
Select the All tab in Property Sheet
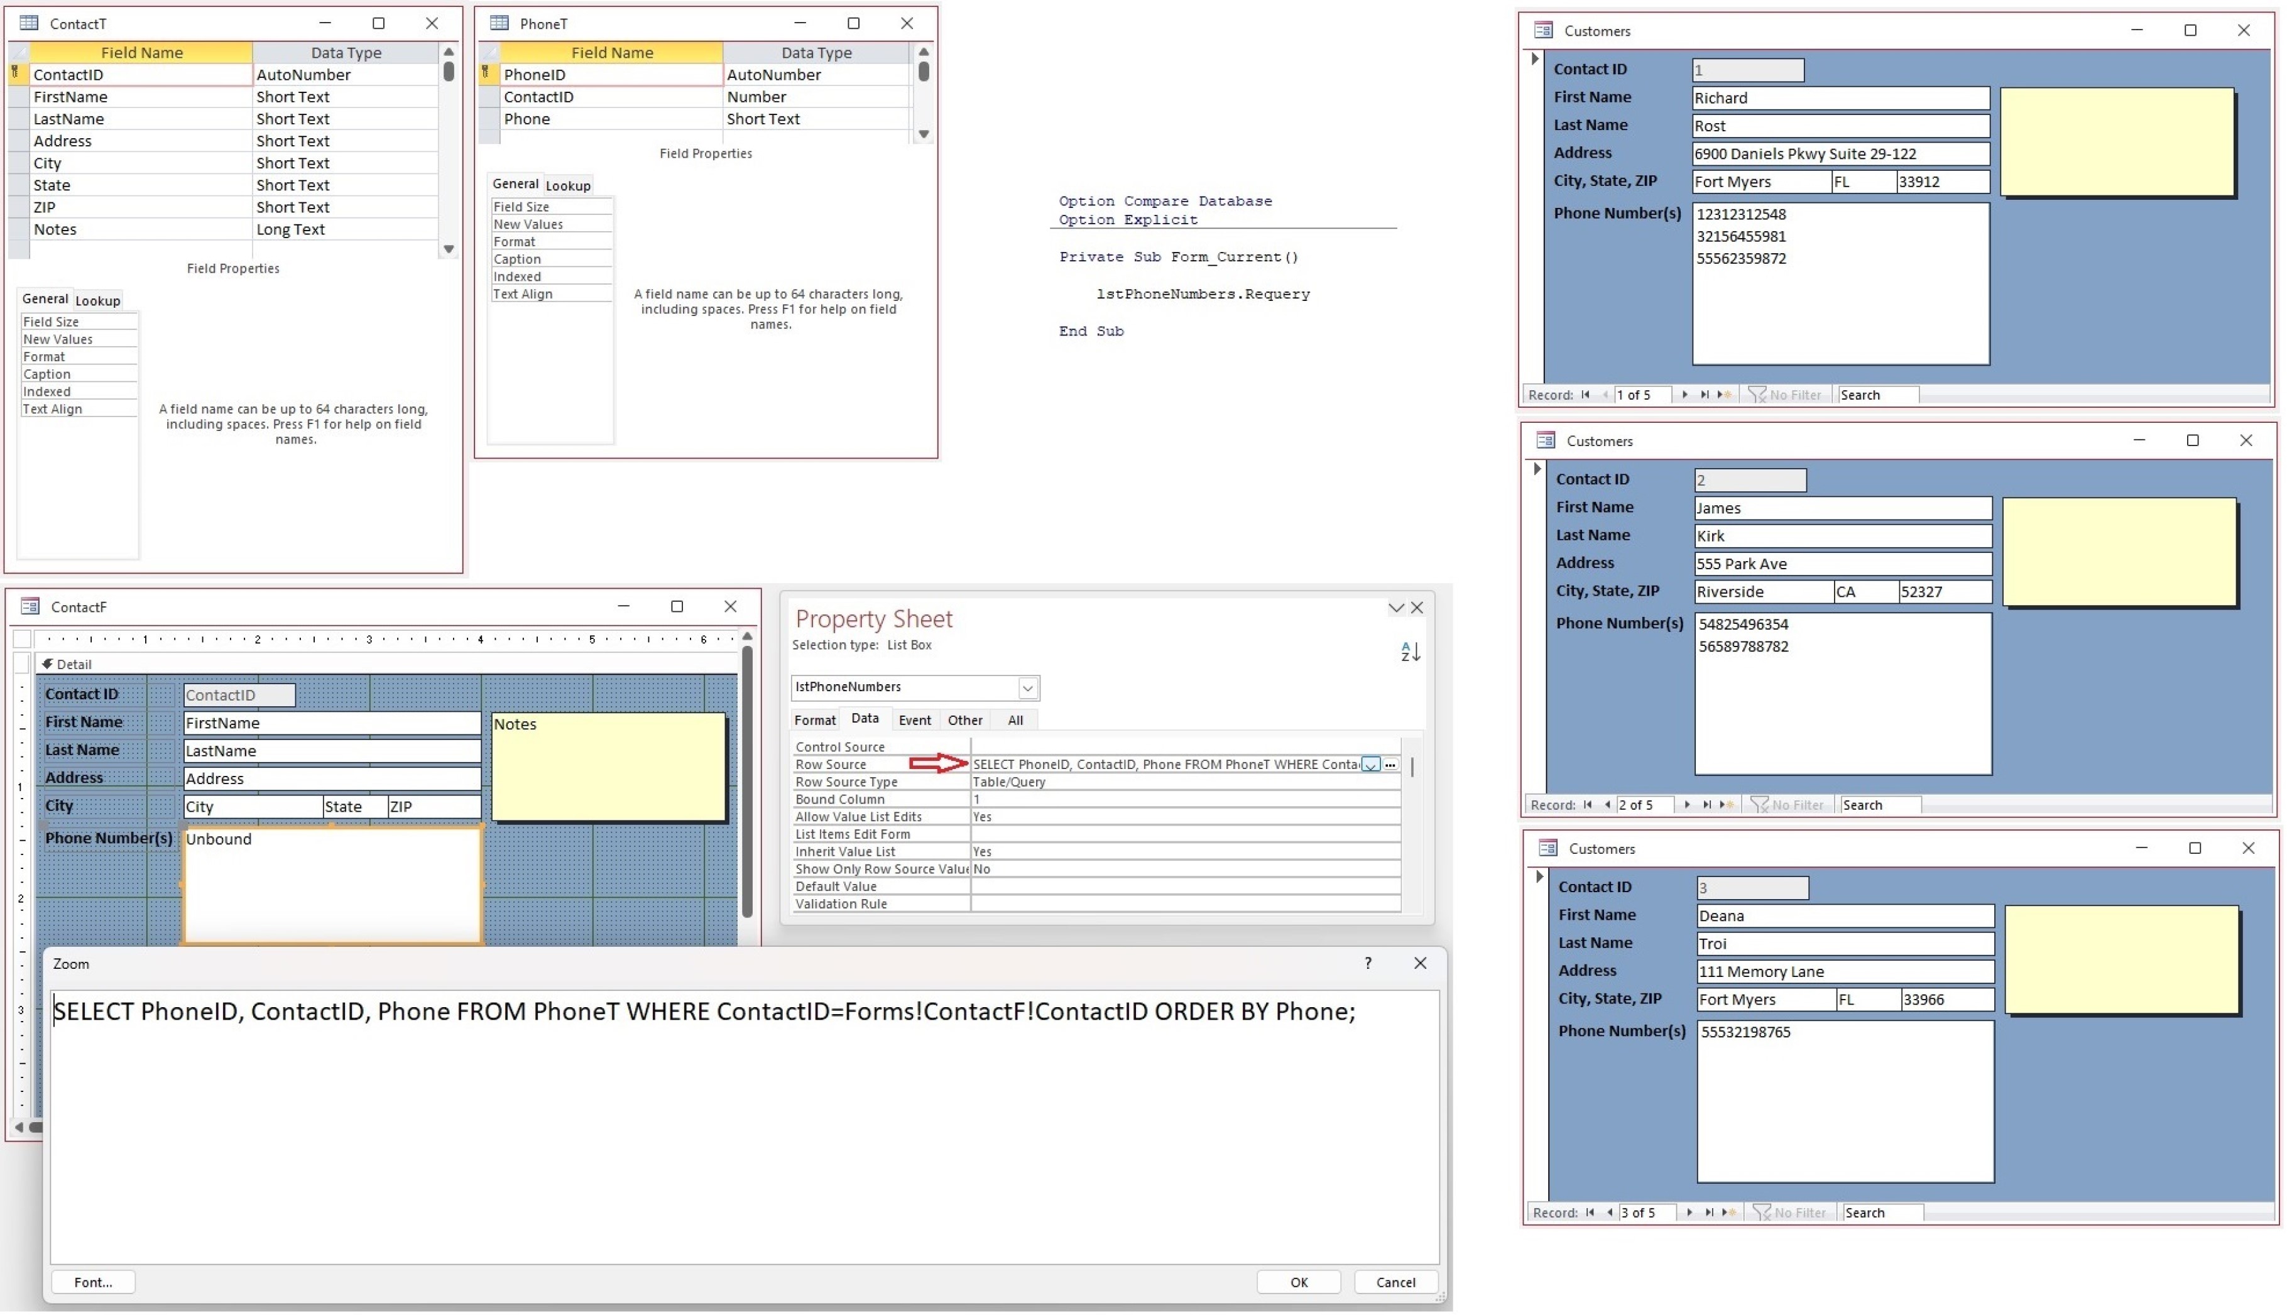1015,720
